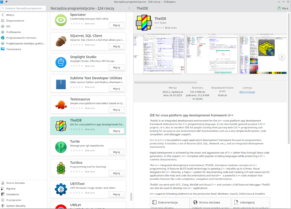This screenshot has height=209, width=291.
Task: Install TheIDE using the top-right Wgraj button
Action: 283,8
